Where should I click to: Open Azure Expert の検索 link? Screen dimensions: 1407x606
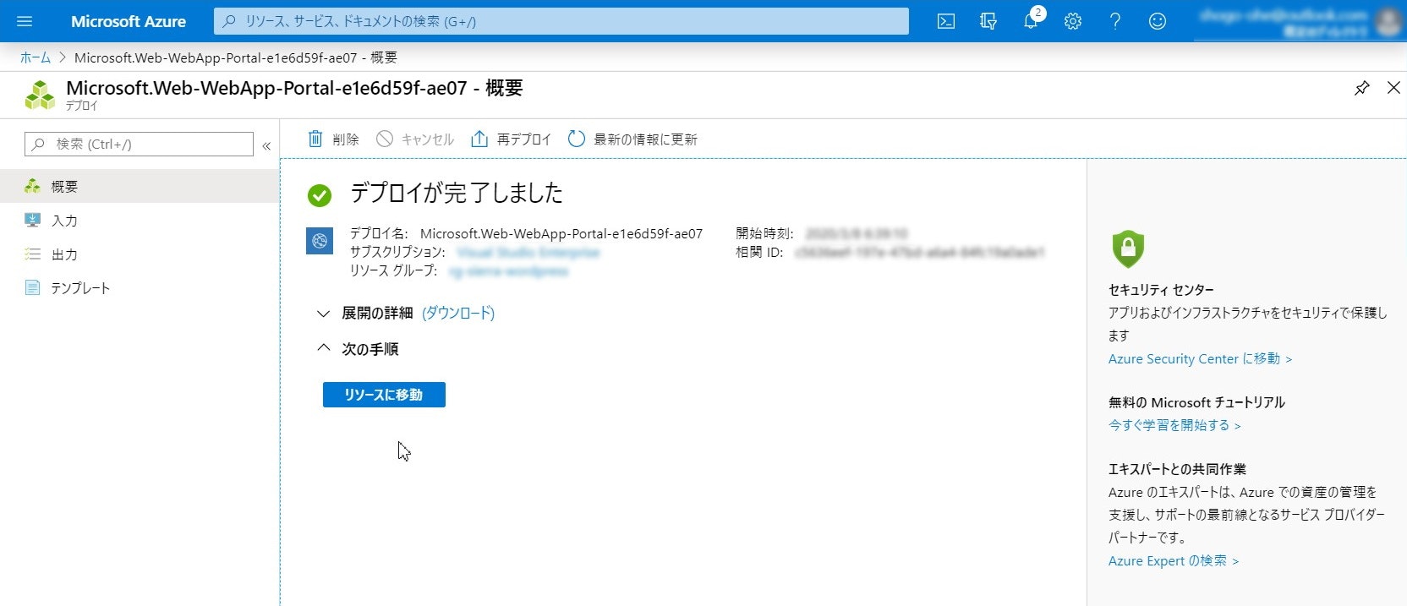1174,560
